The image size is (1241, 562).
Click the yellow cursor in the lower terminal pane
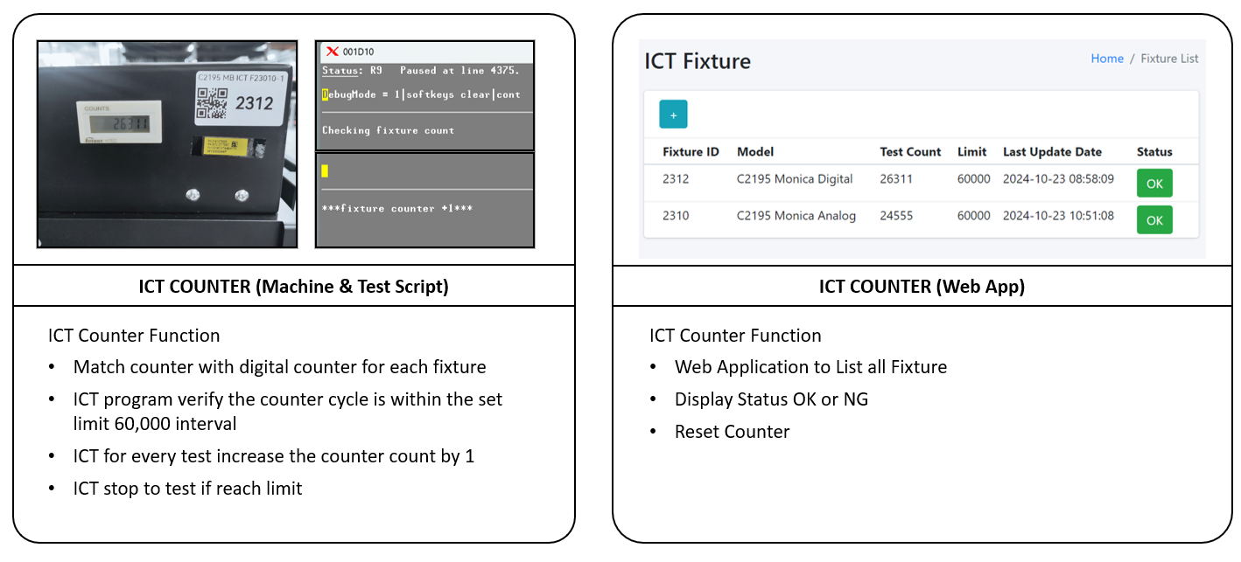[325, 171]
